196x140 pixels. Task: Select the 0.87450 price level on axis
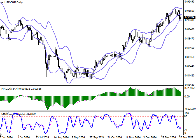(190, 48)
